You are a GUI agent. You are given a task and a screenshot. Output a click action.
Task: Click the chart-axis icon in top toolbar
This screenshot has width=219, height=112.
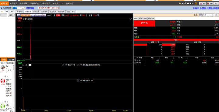click(x=193, y=3)
